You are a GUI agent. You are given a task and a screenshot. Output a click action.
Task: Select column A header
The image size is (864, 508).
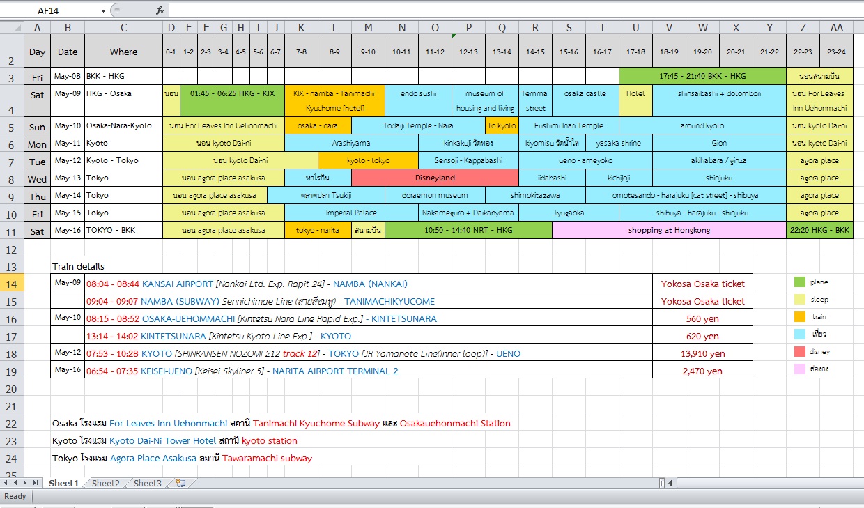click(38, 28)
